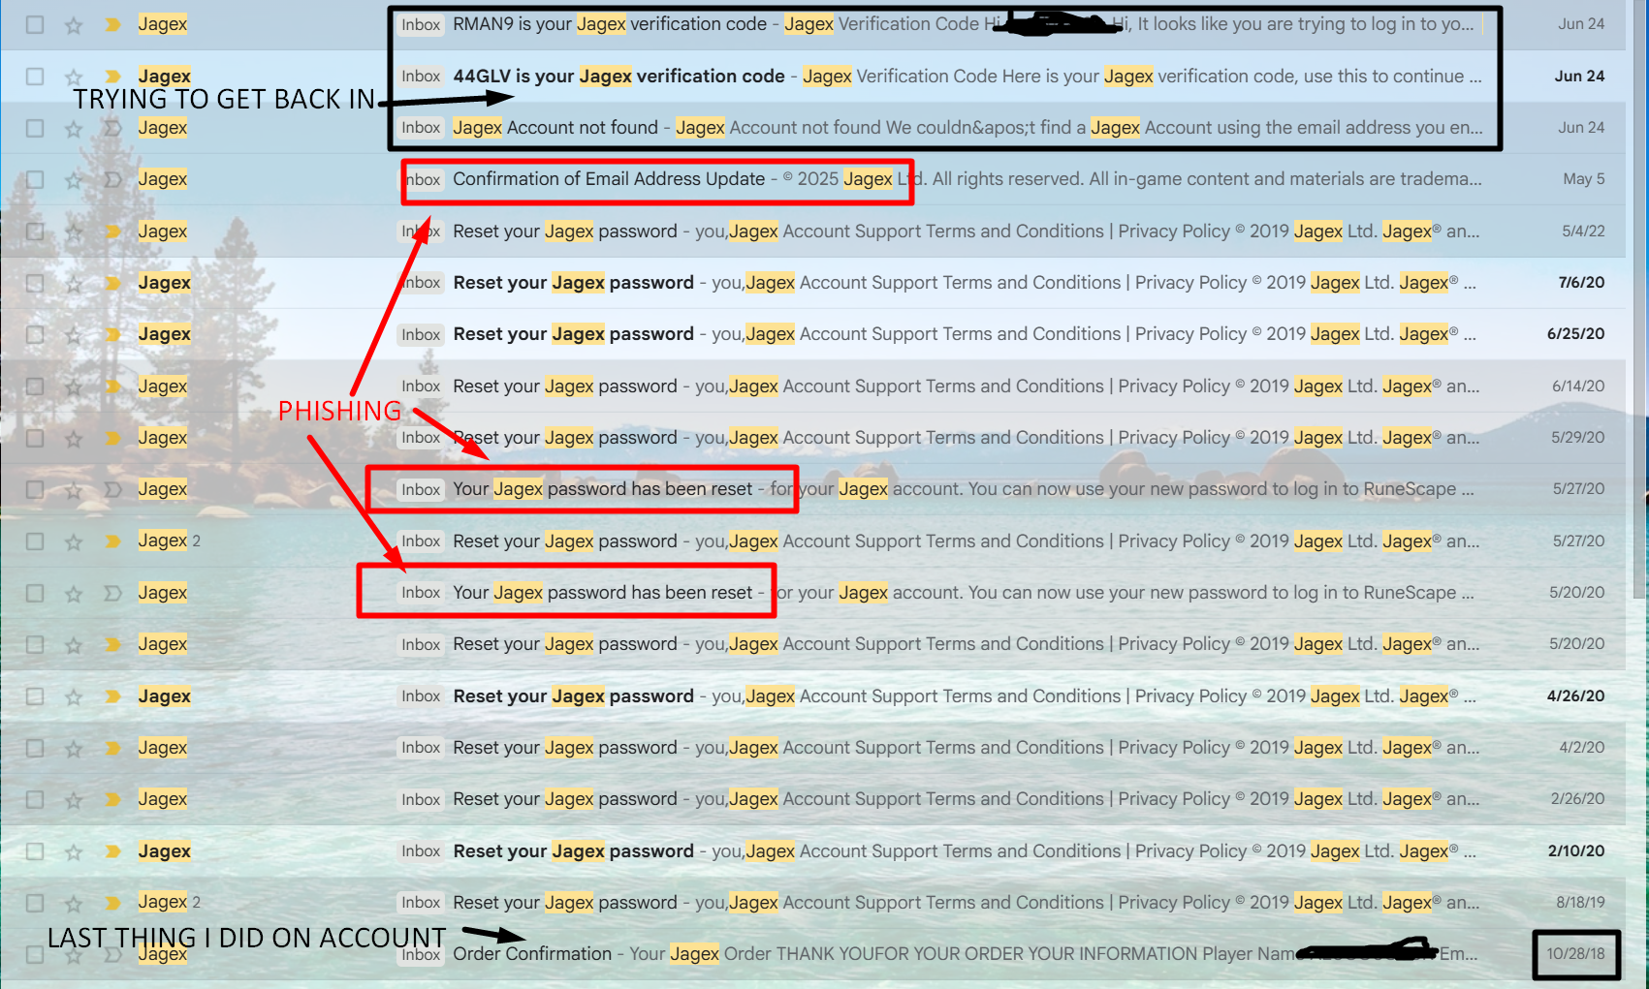Open 'RMAN9 is your Jagex verification code' email
Image resolution: width=1649 pixels, height=989 pixels.
(610, 24)
